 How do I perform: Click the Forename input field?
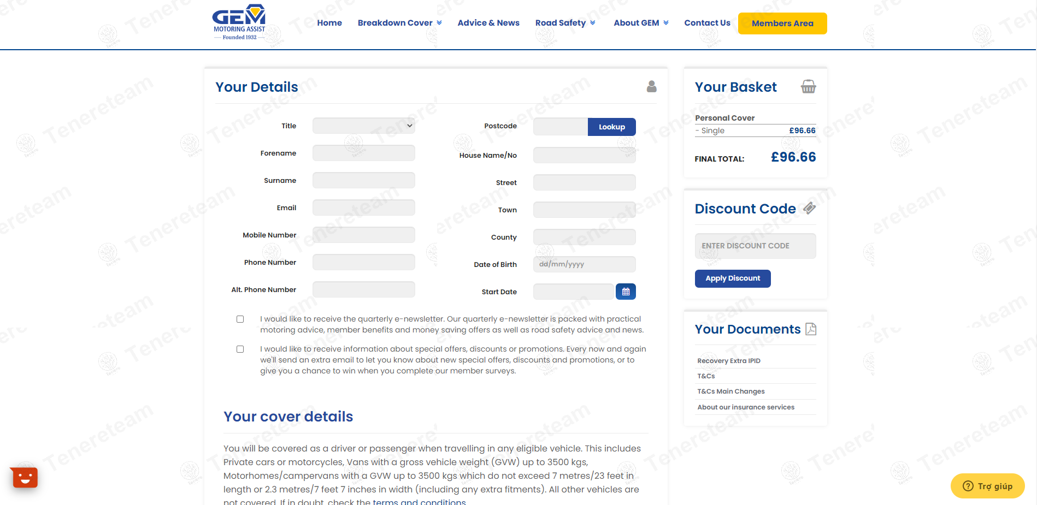(364, 153)
